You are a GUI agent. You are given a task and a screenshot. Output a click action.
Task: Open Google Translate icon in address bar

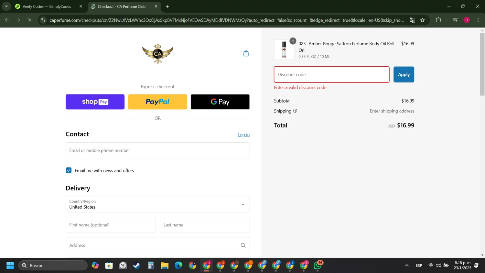412,20
